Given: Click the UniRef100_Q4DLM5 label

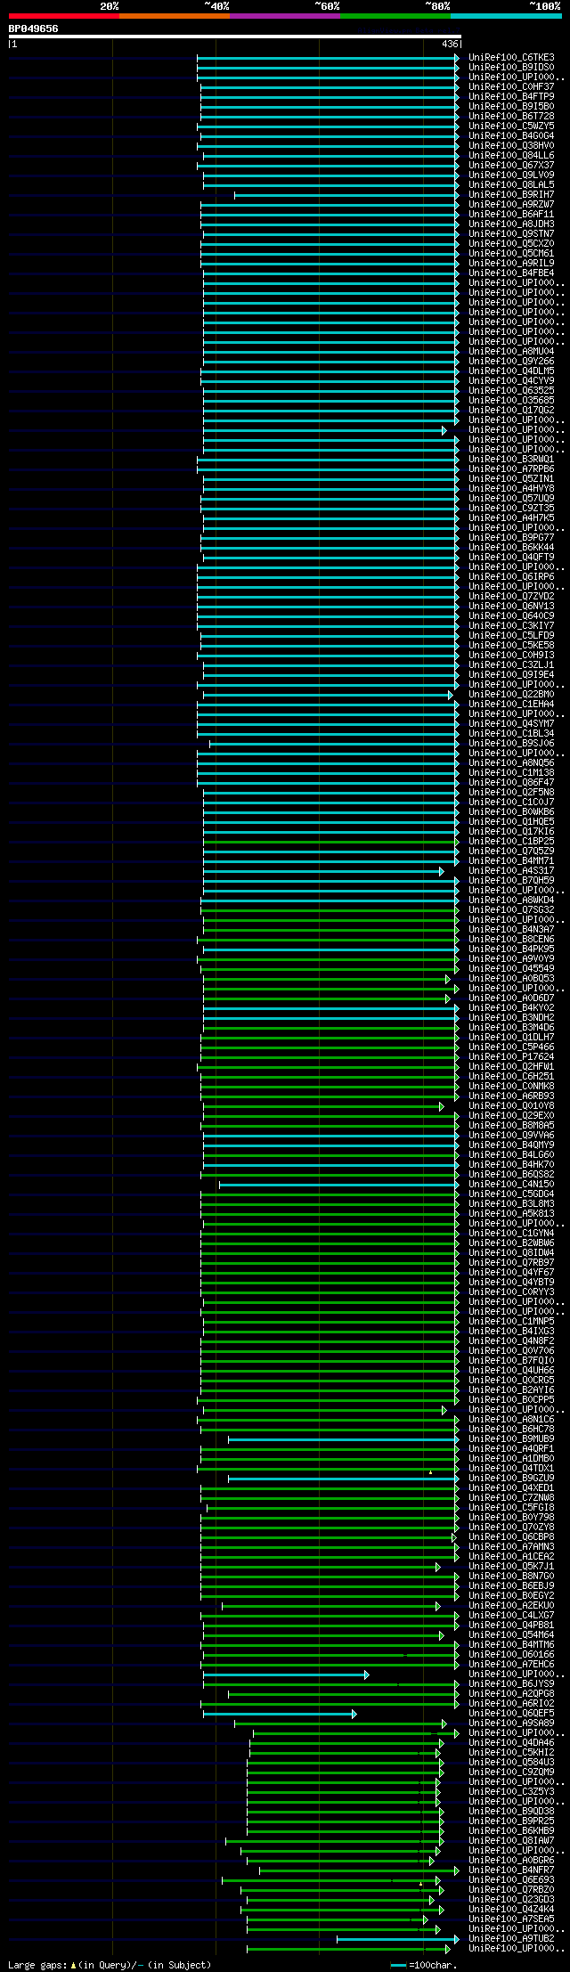Looking at the screenshot, I should pos(511,371).
